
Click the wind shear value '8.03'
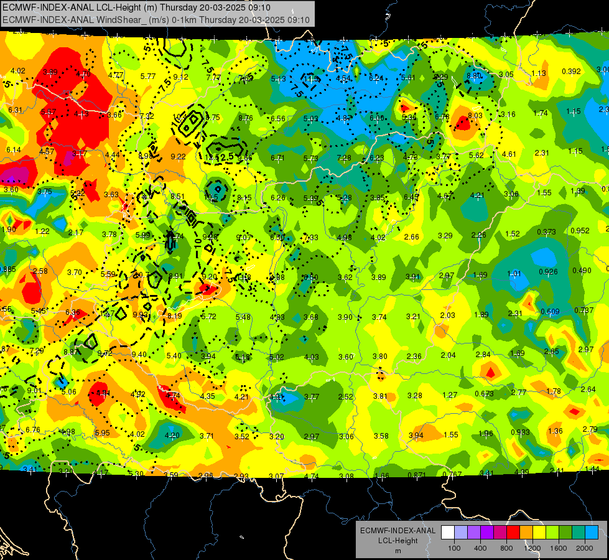(x=475, y=115)
